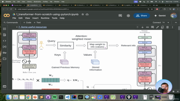Open more cell actions menu
The image size is (180, 101).
(x=172, y=27)
